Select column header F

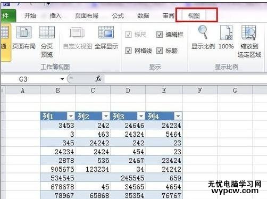(200, 90)
